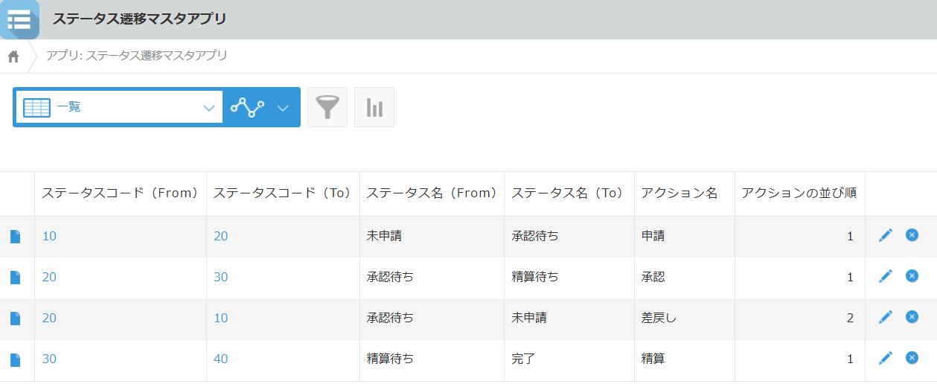The width and height of the screenshot is (937, 384).
Task: Open the bar chart aggregate icon
Action: coord(374,107)
